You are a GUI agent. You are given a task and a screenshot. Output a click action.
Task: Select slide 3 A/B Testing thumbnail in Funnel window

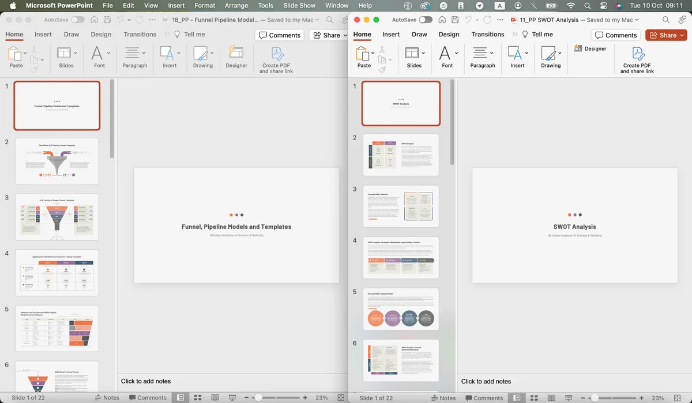(57, 217)
